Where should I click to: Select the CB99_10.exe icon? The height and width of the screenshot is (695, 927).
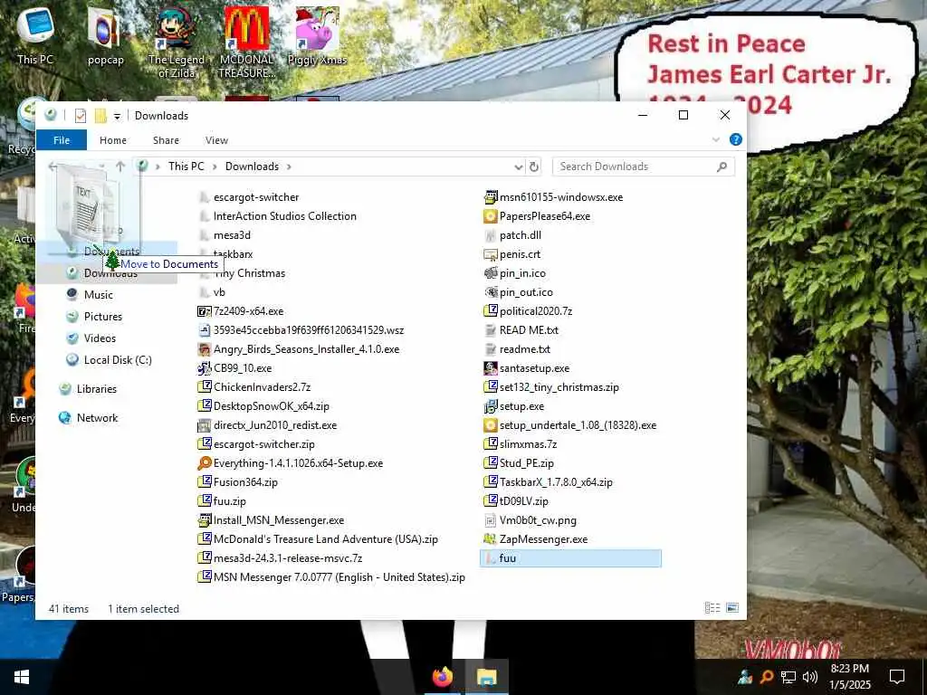tap(204, 368)
